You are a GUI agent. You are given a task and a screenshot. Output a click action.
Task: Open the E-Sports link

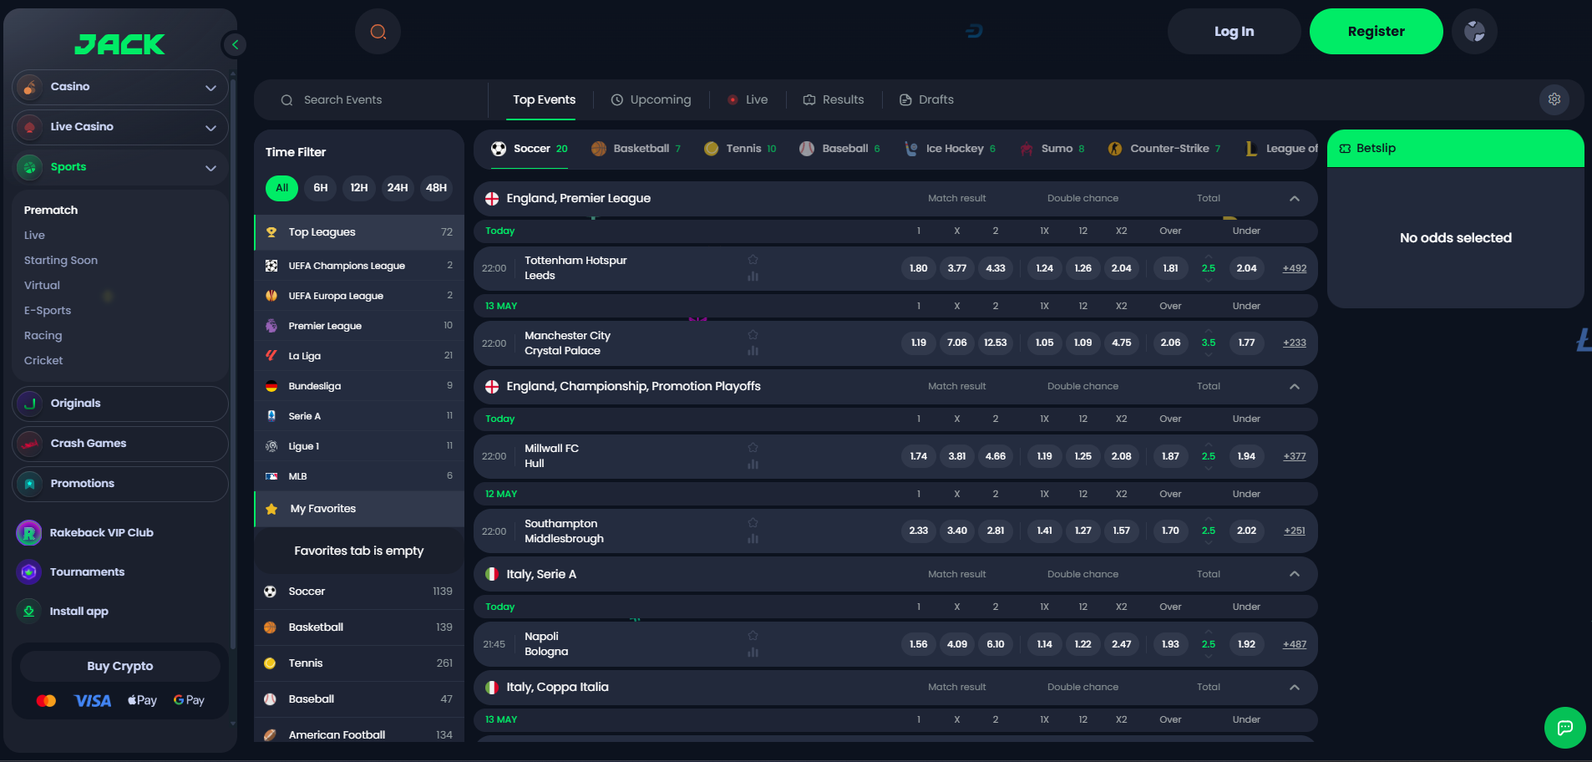pos(48,311)
